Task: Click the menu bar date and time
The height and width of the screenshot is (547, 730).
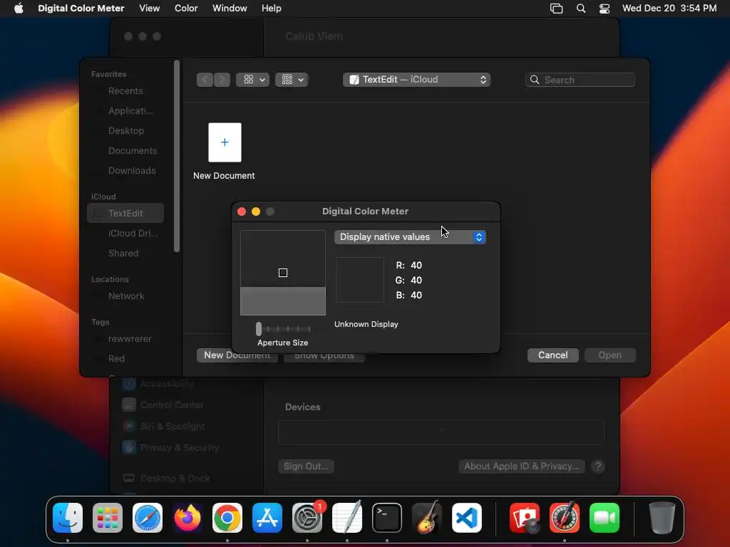Action: 669,9
